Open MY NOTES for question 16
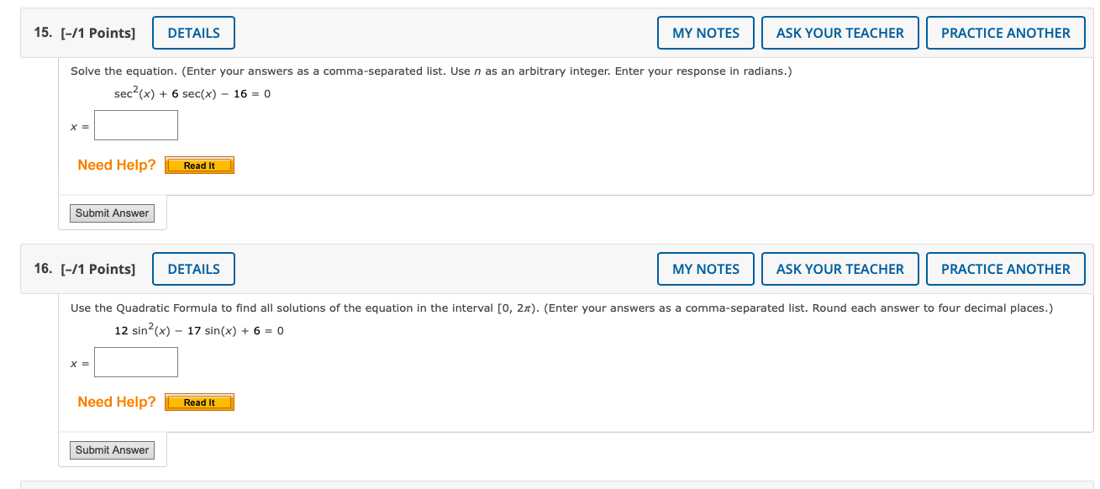The height and width of the screenshot is (489, 1100). [705, 269]
